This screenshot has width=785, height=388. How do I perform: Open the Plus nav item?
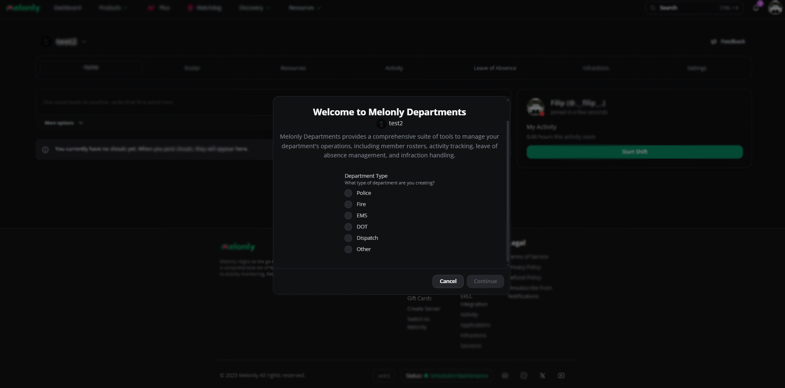[159, 8]
